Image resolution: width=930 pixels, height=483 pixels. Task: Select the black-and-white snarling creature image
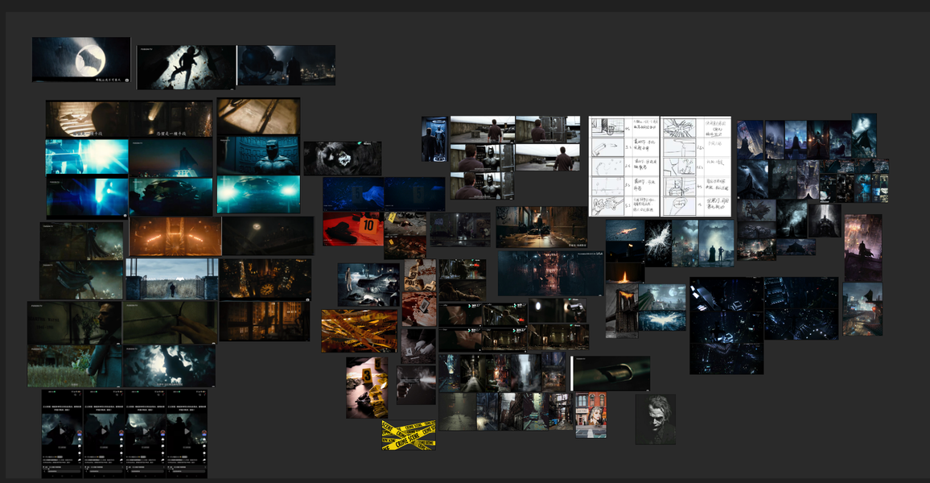pos(342,159)
